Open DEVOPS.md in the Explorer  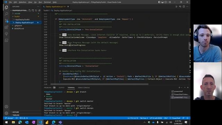19,28
